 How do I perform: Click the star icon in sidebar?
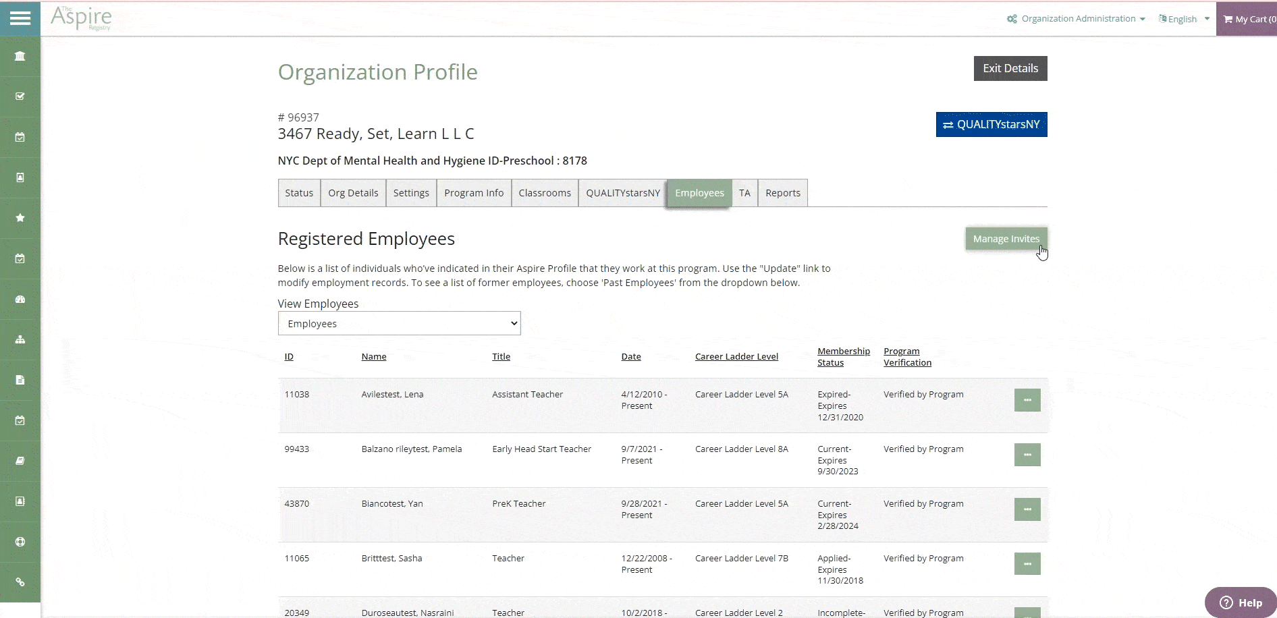(20, 218)
